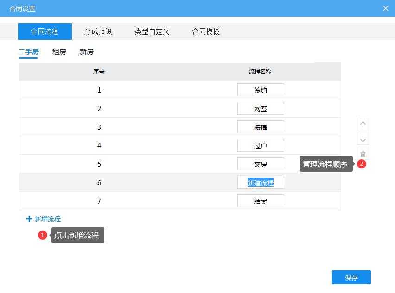Click the 过户 flow button
395x293 pixels.
pyautogui.click(x=261, y=145)
